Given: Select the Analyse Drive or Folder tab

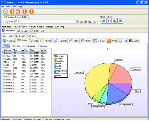Looking at the screenshot, I should tap(16, 17).
